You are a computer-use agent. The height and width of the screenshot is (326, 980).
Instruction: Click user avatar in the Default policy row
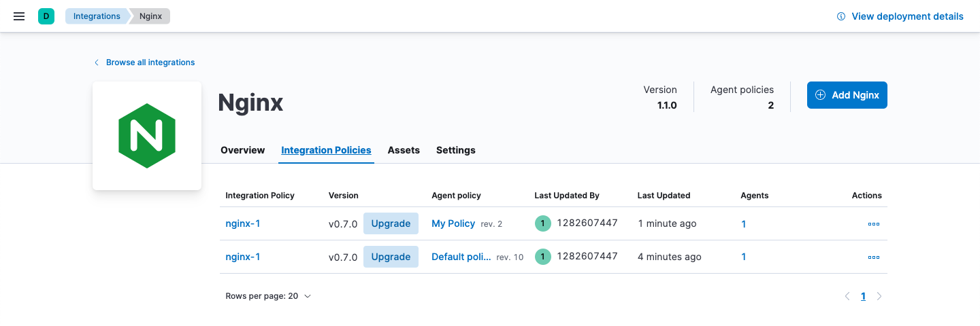tap(542, 257)
